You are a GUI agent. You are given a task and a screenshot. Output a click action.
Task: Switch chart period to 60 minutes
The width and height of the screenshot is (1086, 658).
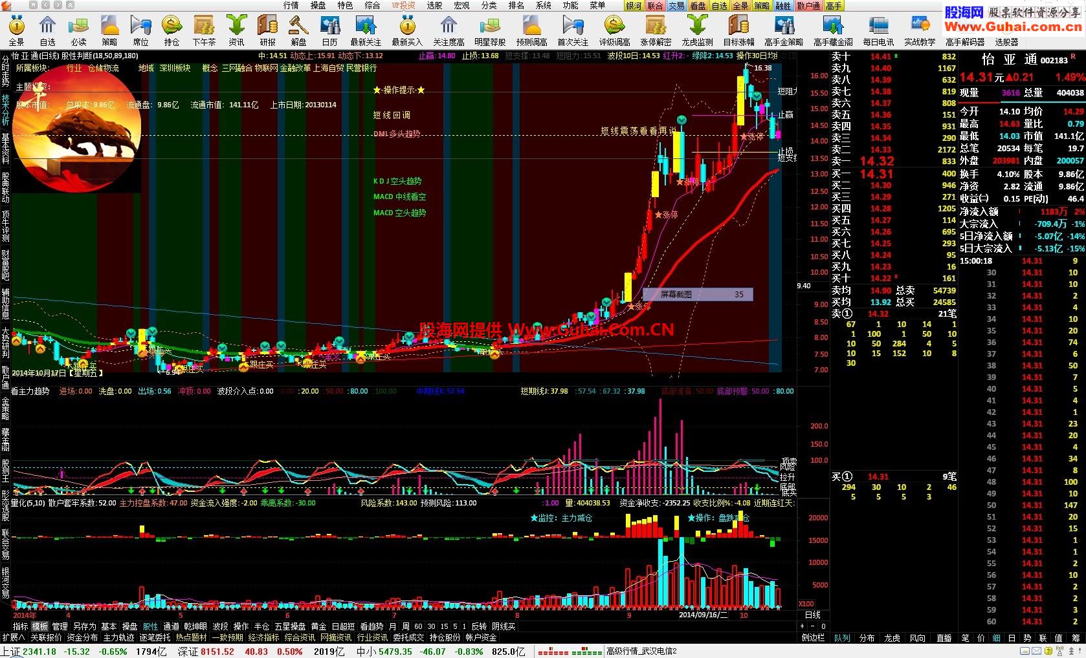[x=418, y=626]
